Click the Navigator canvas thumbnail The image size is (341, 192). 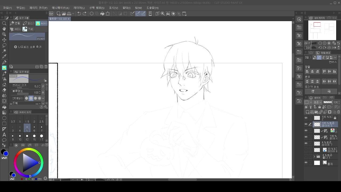[322, 30]
